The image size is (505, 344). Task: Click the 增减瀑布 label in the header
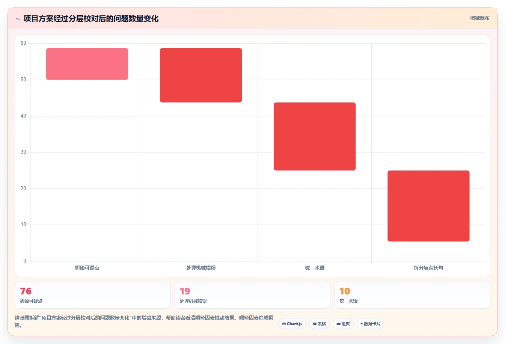(480, 18)
